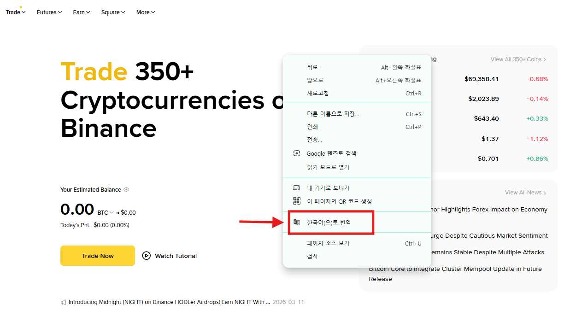Click the send-to-device icon
The width and height of the screenshot is (576, 334).
click(x=297, y=188)
